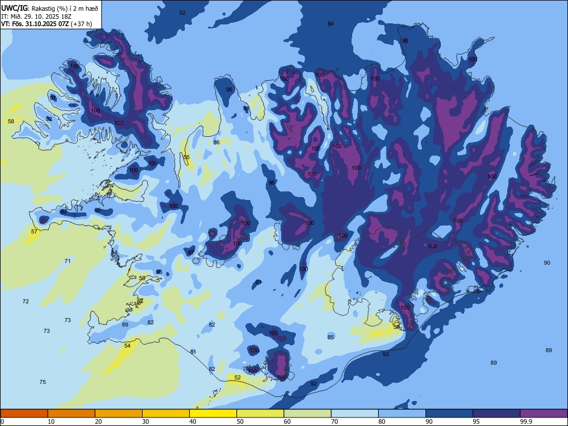Click the legend tick label '60'
The height and width of the screenshot is (426, 568).
click(x=287, y=421)
